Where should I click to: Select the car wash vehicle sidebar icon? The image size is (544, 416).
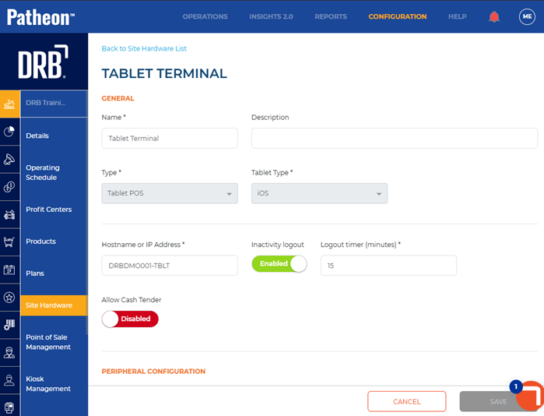9,214
